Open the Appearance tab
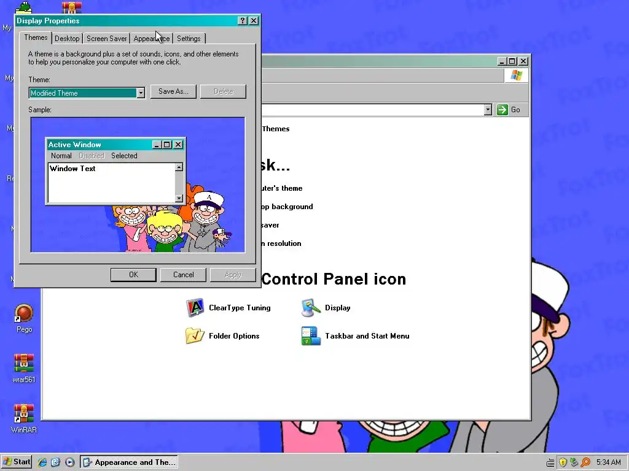 152,39
